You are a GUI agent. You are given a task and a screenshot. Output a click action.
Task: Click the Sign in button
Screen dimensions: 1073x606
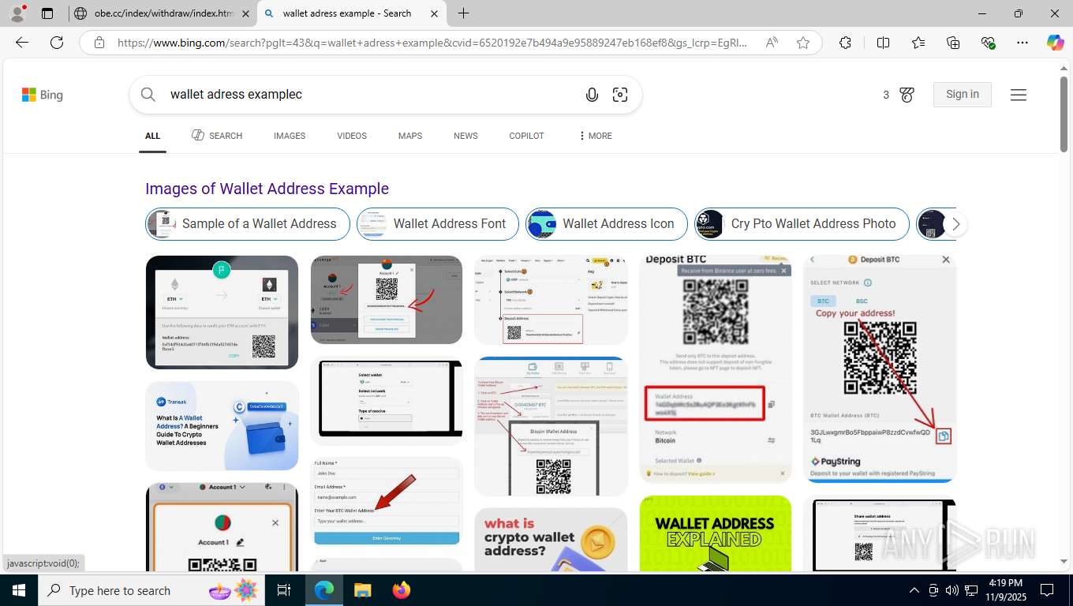(x=963, y=94)
